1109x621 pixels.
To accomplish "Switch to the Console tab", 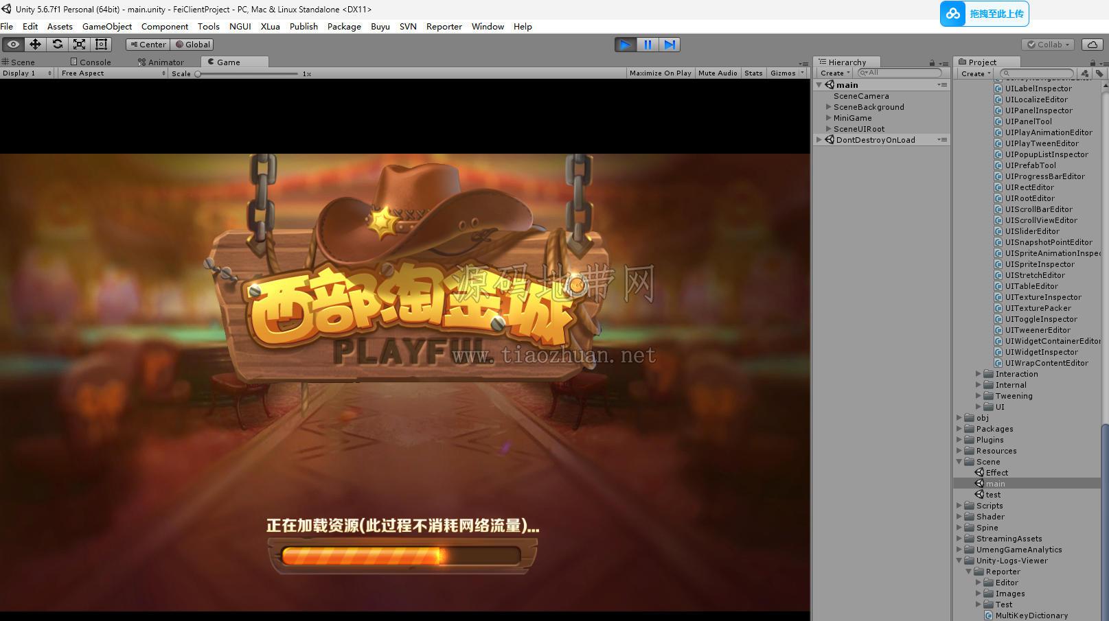I will coord(90,62).
